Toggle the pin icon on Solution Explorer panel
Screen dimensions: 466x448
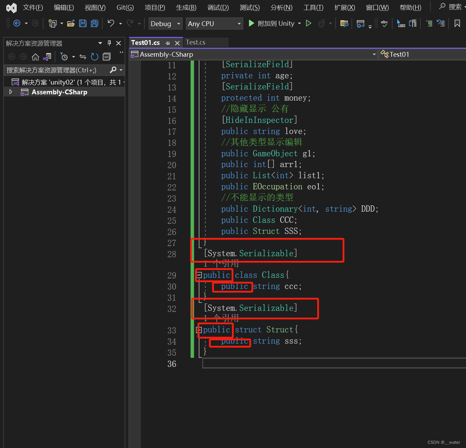[x=109, y=43]
